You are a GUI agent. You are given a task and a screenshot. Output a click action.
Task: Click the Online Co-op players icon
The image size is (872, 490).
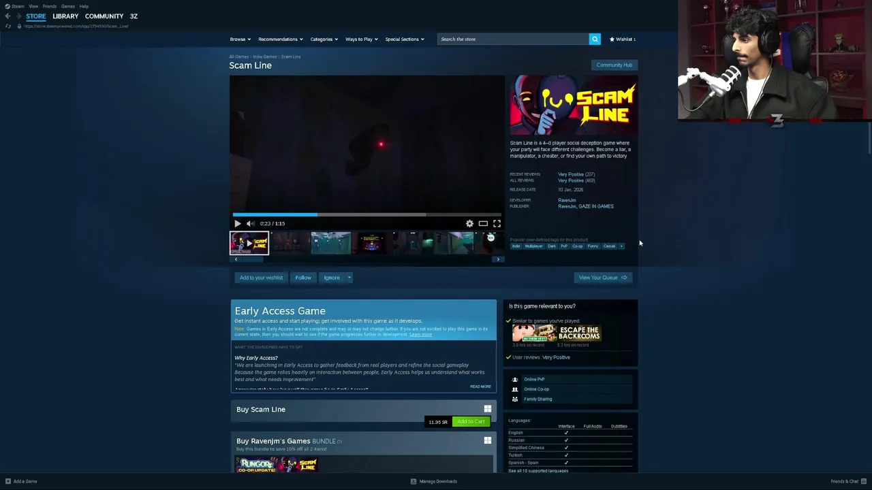point(515,389)
